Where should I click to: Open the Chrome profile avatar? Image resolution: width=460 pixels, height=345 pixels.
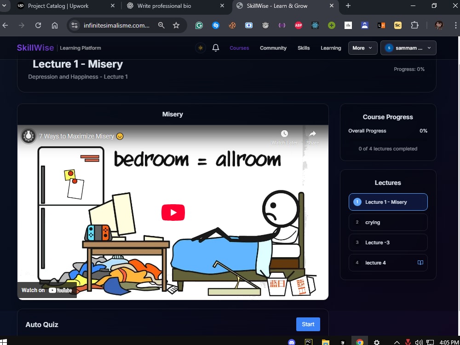(x=439, y=25)
